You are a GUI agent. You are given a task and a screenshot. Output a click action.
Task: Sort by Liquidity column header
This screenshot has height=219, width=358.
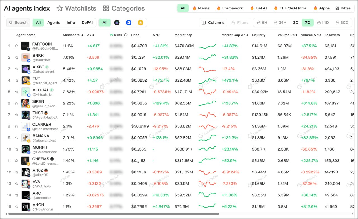click(x=259, y=35)
